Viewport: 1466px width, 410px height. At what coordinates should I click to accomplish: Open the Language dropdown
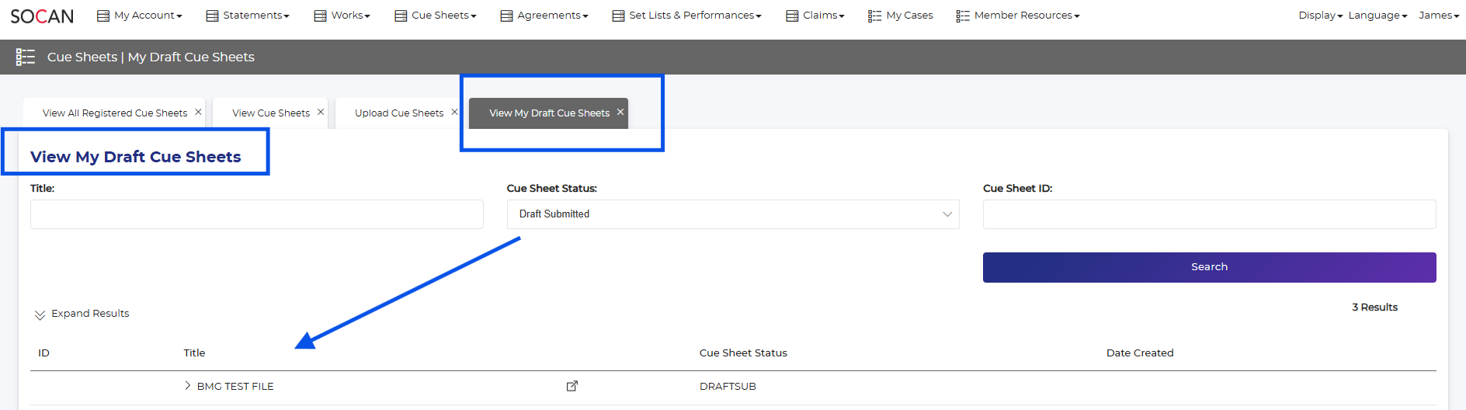click(x=1377, y=16)
